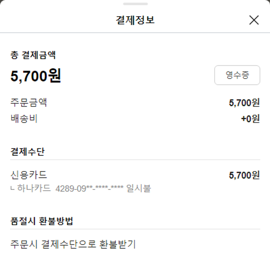Click the +0원 shipping fee value

pyautogui.click(x=250, y=119)
